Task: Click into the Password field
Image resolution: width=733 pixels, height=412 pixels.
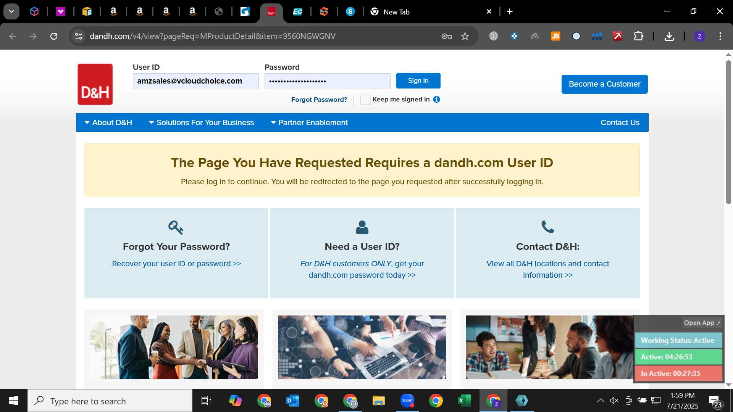Action: coord(328,81)
